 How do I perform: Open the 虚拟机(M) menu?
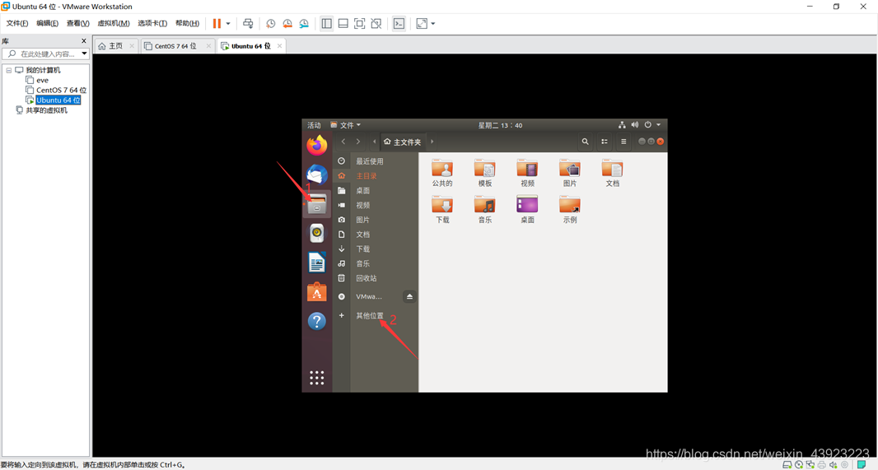(114, 24)
